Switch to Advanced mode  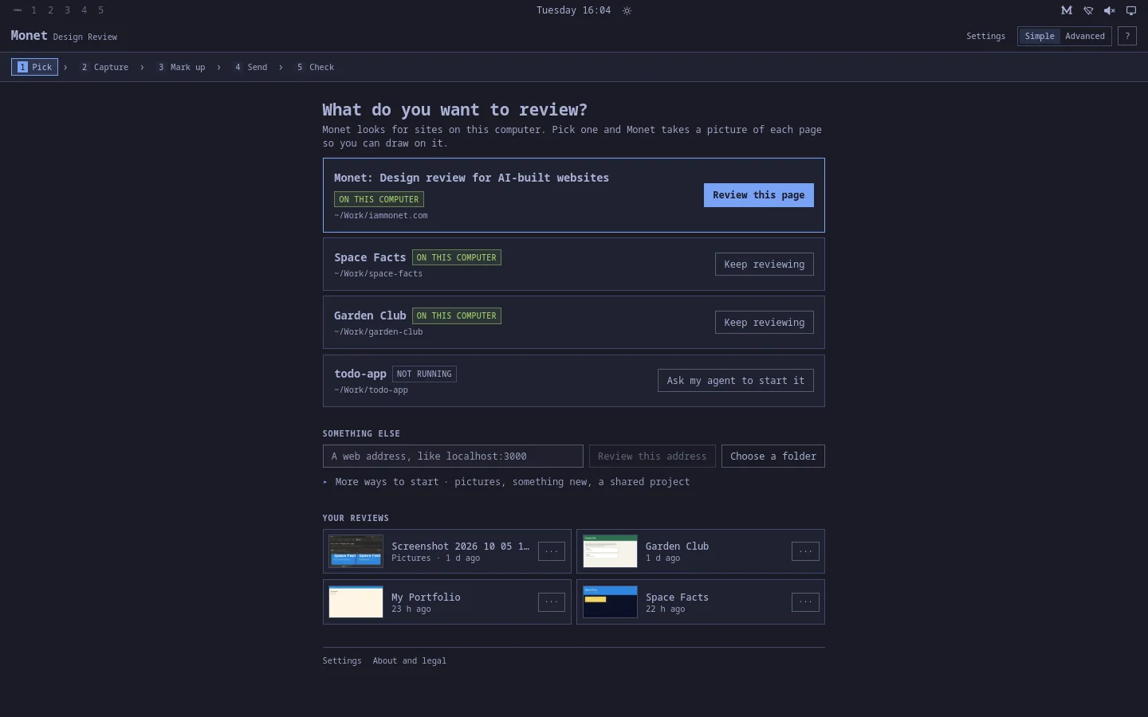point(1085,36)
